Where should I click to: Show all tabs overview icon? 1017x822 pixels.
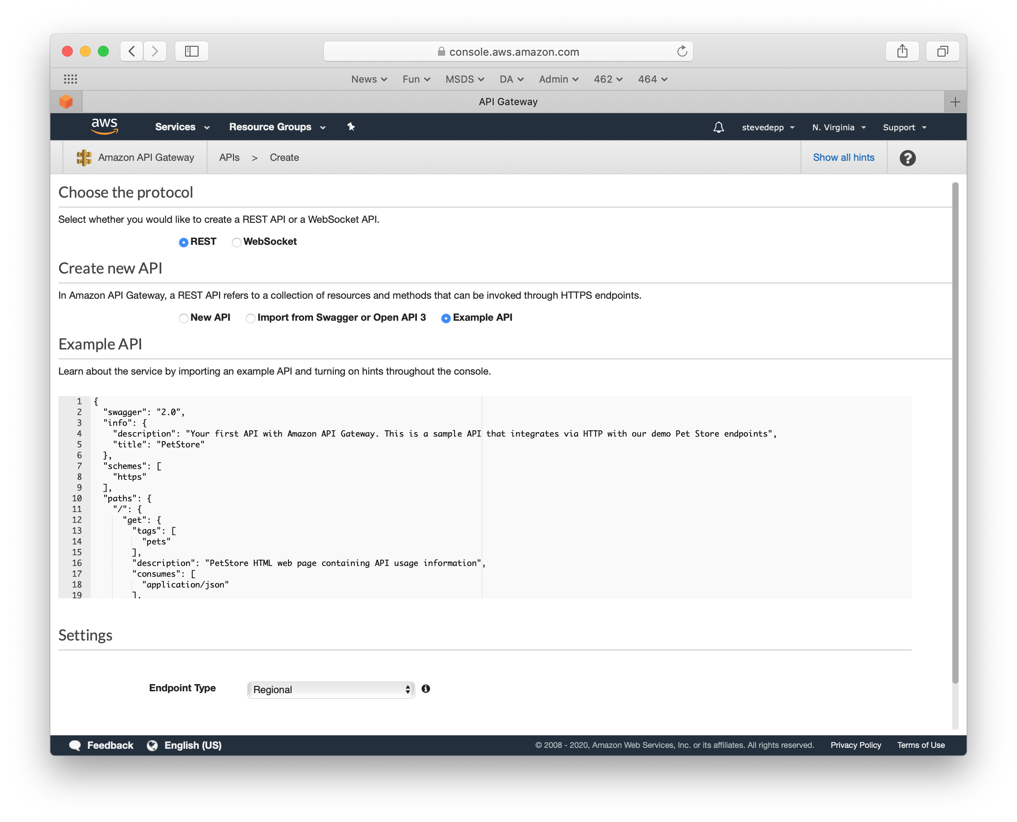coord(943,51)
